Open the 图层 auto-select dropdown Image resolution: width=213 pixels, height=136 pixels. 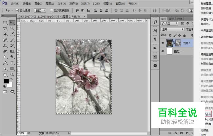point(40,10)
